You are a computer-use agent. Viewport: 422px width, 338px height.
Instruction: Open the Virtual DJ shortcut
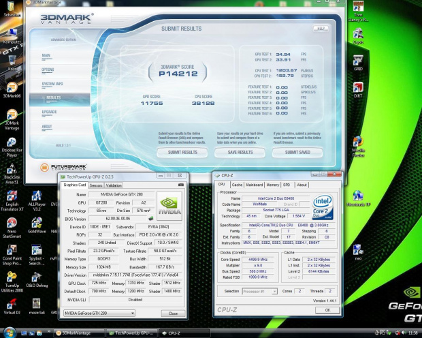click(x=12, y=307)
